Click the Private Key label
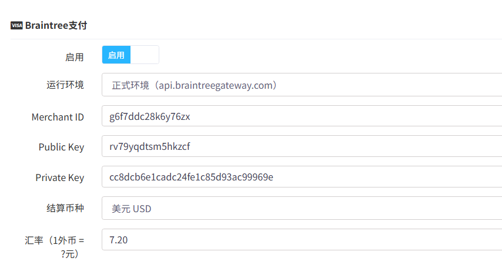This screenshot has height=278, width=502. click(x=60, y=177)
